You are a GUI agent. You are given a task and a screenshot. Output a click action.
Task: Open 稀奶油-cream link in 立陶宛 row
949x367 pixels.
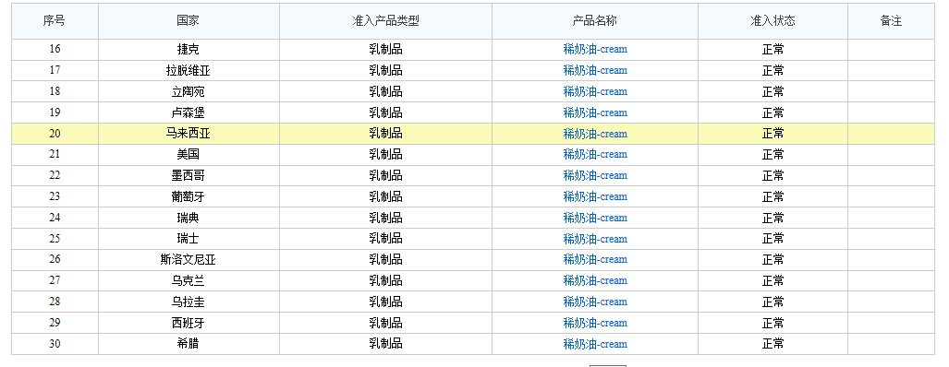(x=595, y=92)
